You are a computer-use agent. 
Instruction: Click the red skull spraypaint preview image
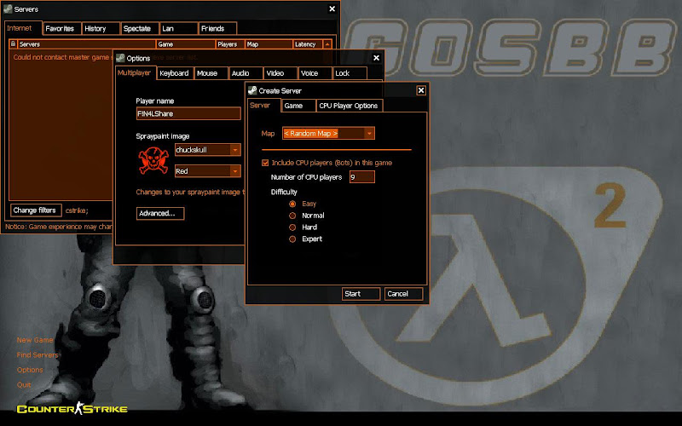click(153, 160)
